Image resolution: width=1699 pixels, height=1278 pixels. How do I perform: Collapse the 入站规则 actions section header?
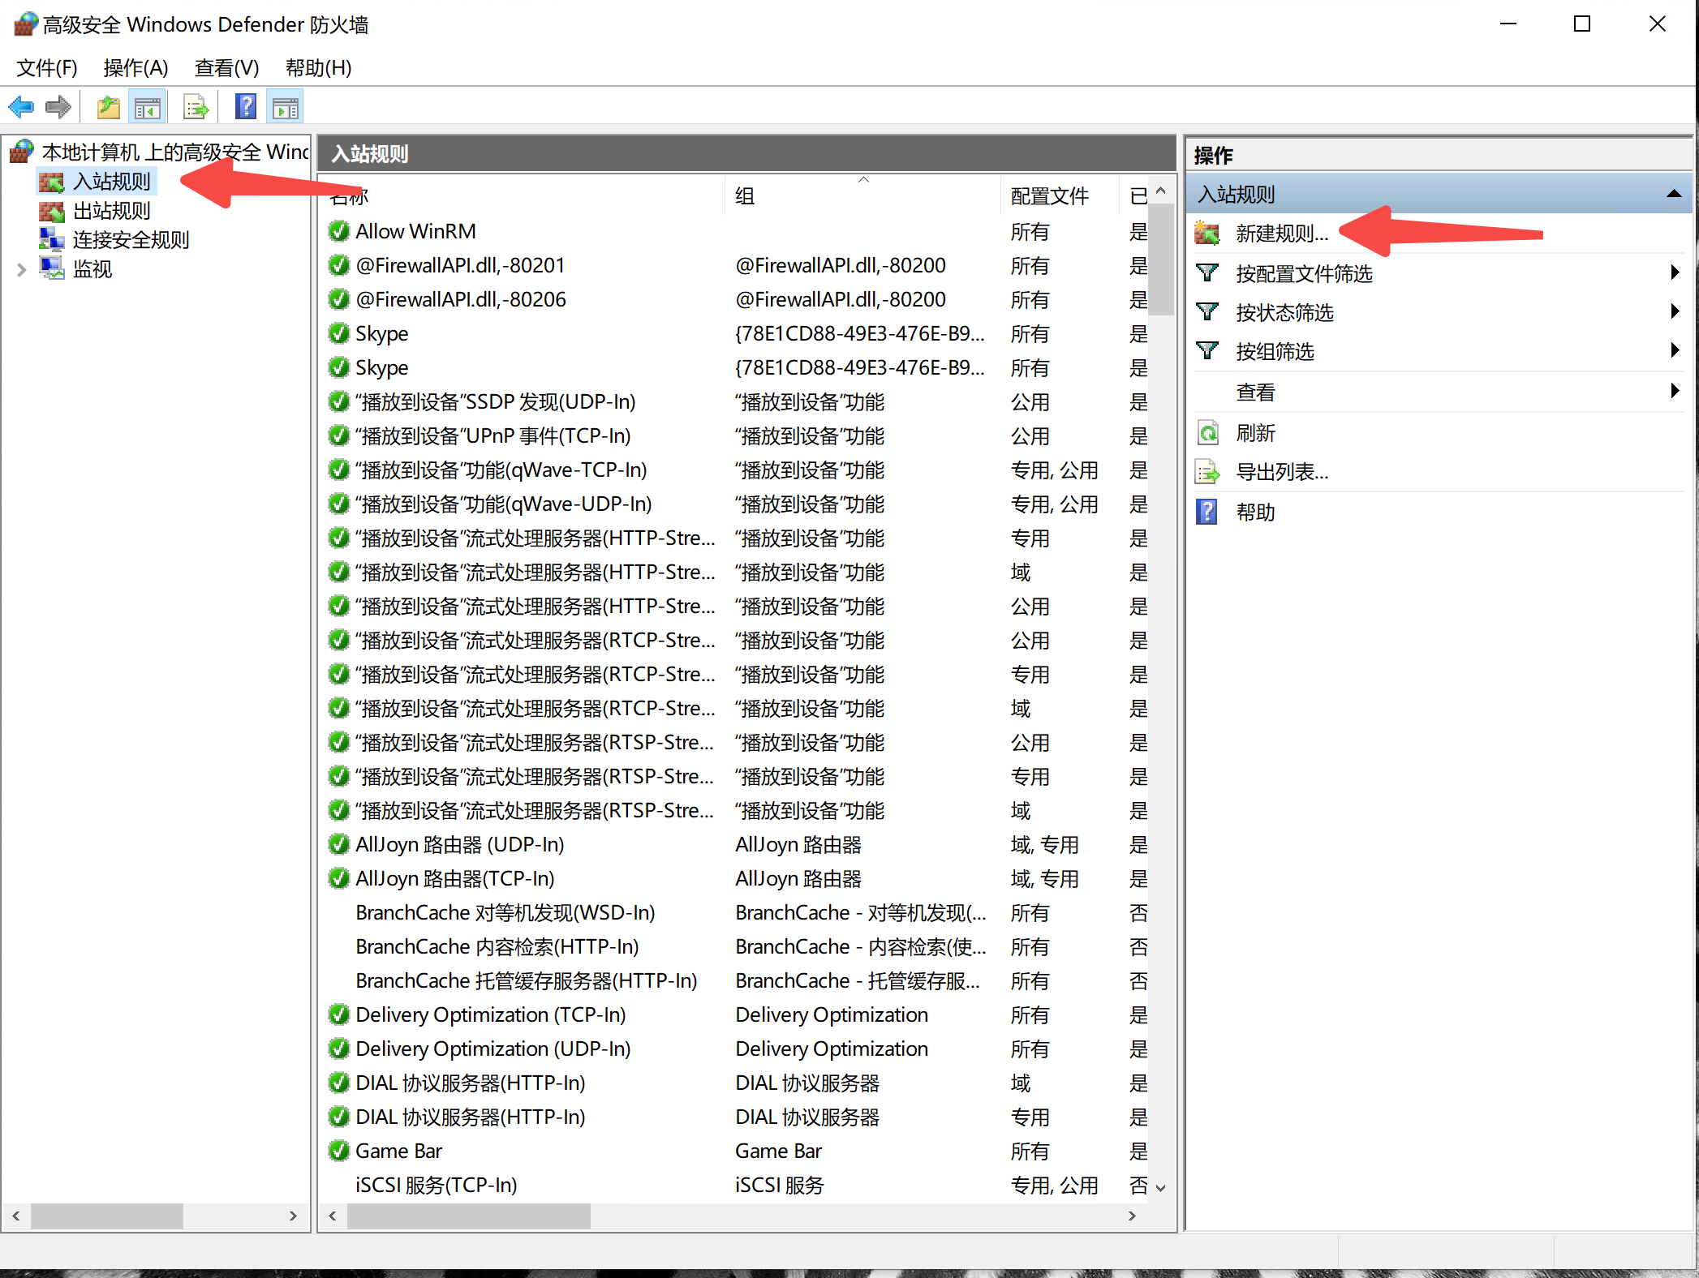[1673, 195]
